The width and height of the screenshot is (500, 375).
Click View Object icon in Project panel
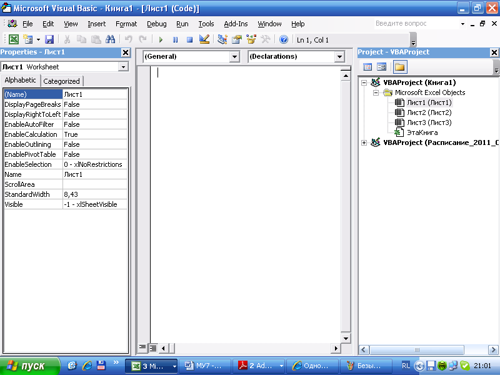[x=381, y=67]
